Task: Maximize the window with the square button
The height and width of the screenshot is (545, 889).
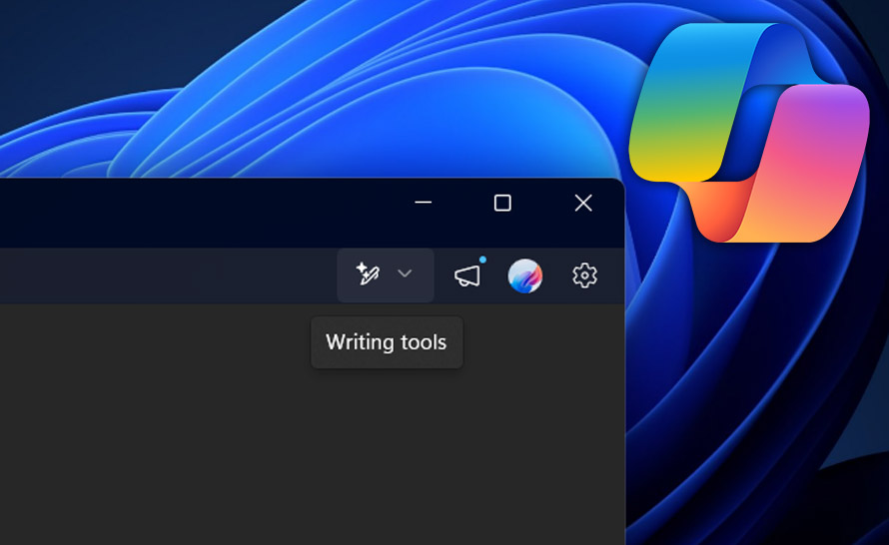Action: click(502, 203)
